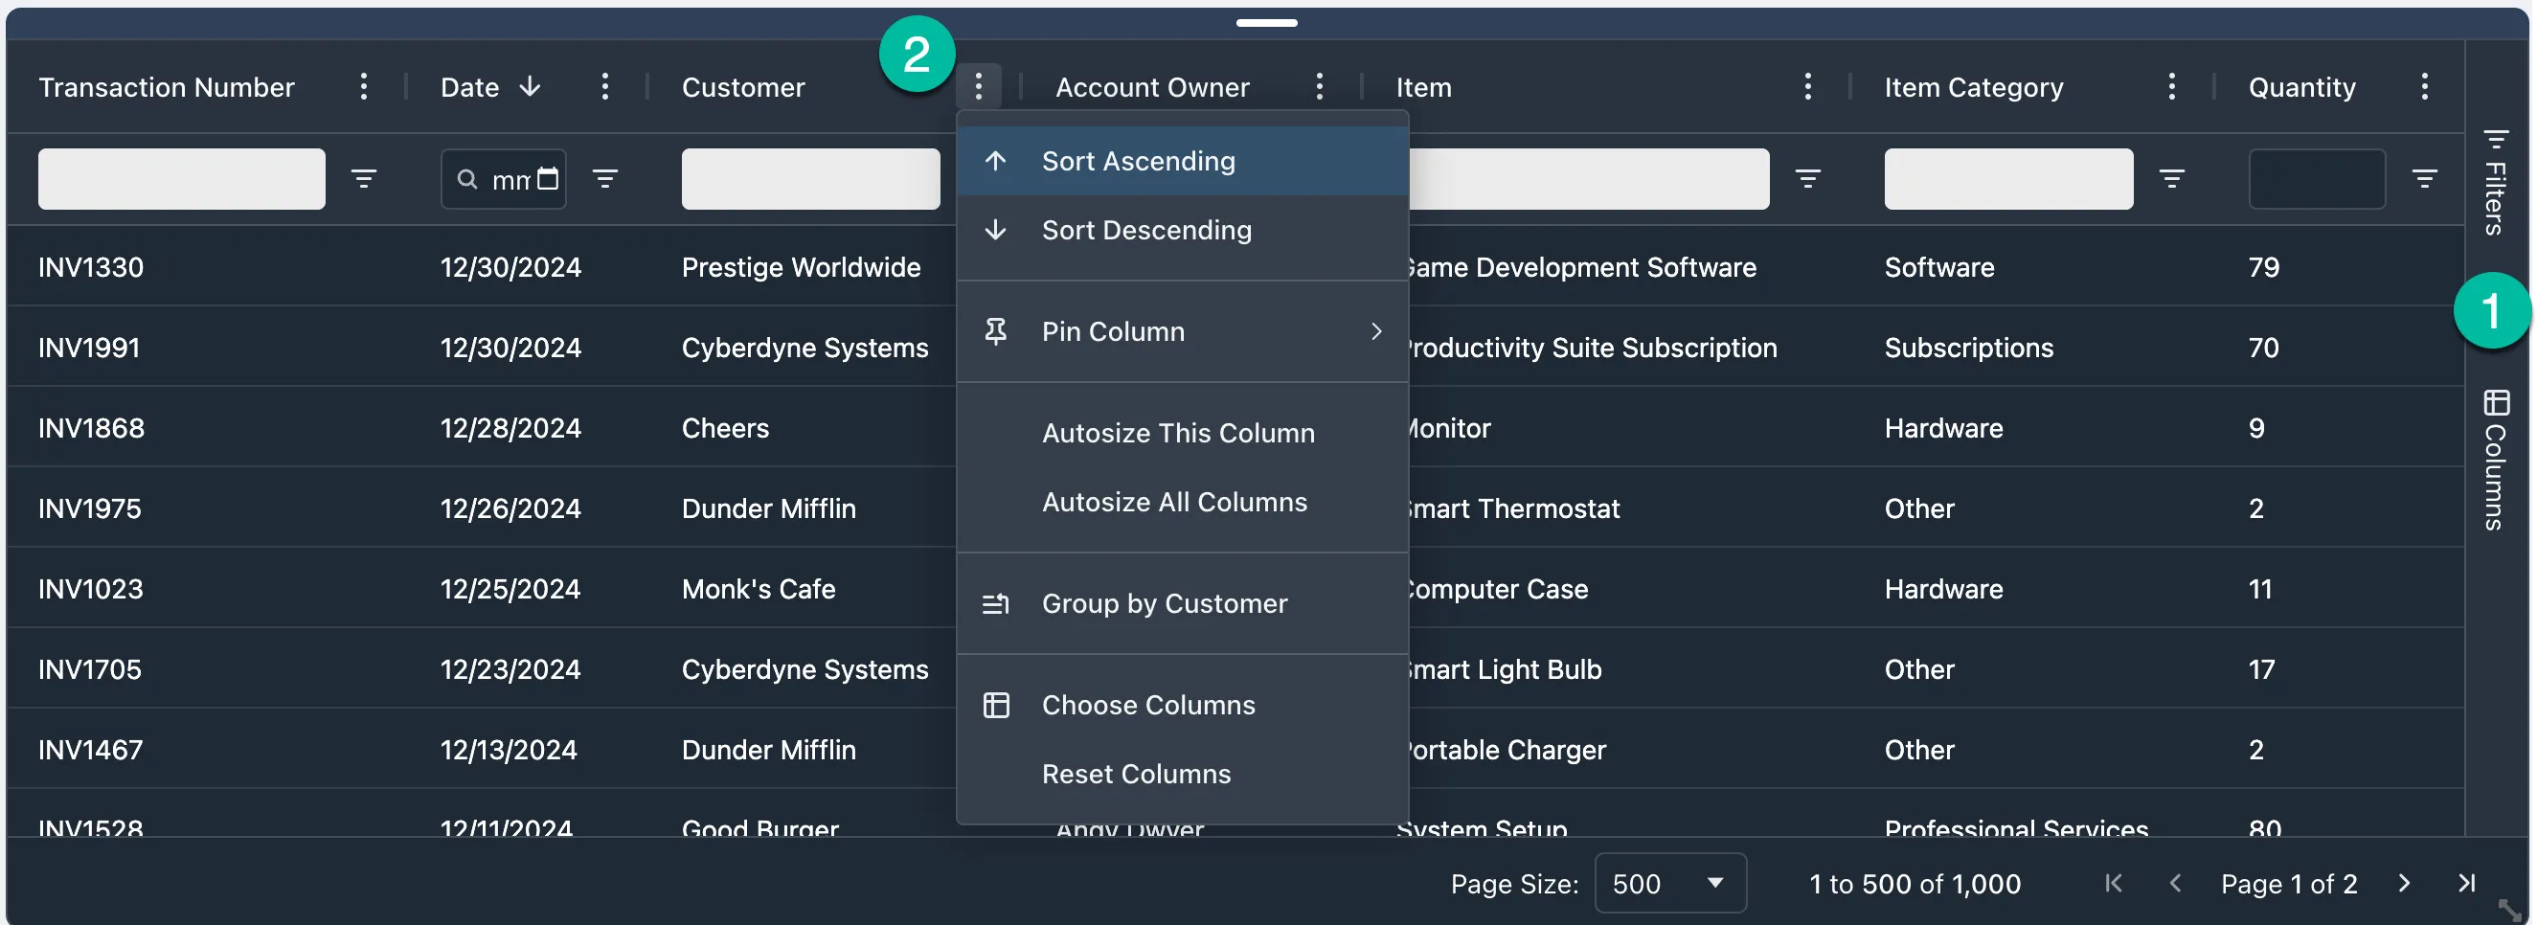Open the Columns side panel
This screenshot has width=2538, height=925.
[2494, 459]
